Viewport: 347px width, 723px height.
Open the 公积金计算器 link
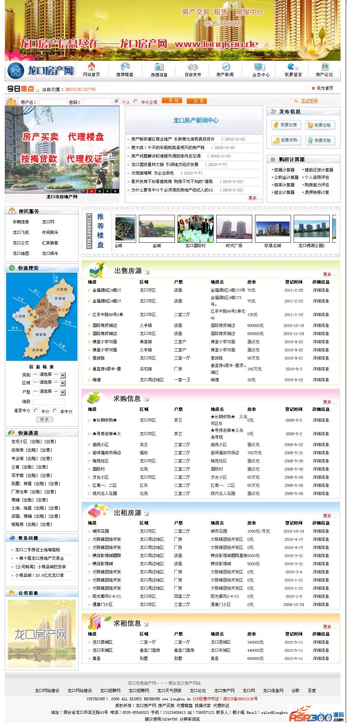point(286,178)
